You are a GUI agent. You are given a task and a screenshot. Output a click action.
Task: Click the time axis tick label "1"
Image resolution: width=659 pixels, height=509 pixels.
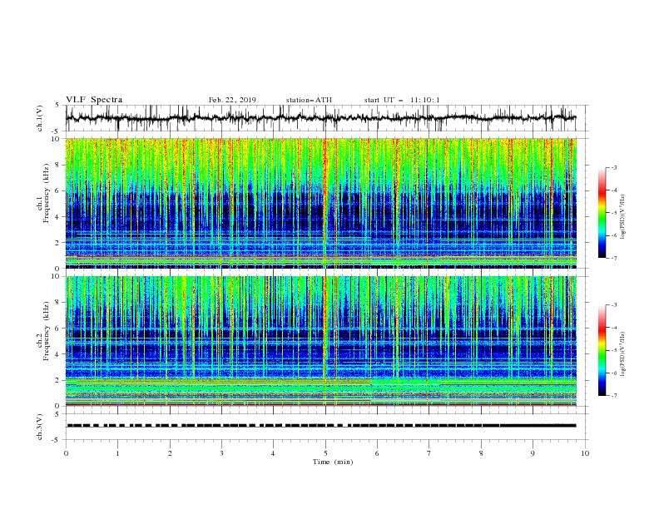pos(117,453)
